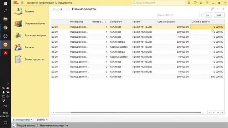Open File Explorer from the taskbar

click(5, 19)
